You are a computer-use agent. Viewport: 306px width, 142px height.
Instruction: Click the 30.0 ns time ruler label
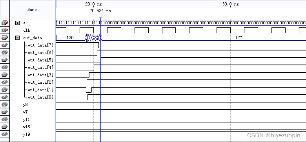click(230, 4)
